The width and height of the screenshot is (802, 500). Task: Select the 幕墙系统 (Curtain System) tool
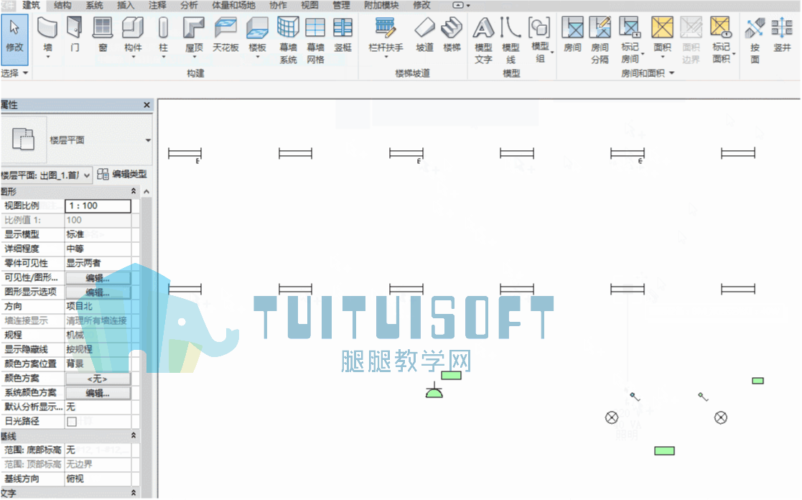pyautogui.click(x=288, y=40)
